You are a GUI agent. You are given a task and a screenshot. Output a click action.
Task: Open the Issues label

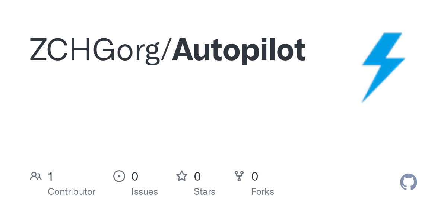[144, 192]
